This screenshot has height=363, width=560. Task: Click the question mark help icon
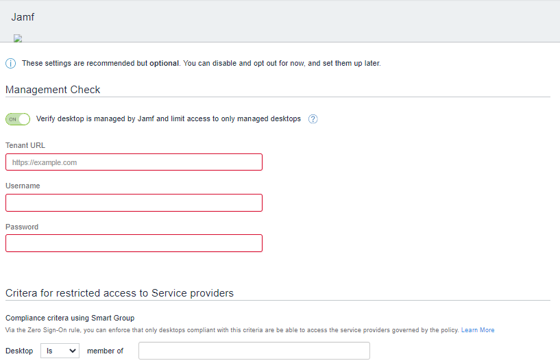click(313, 119)
